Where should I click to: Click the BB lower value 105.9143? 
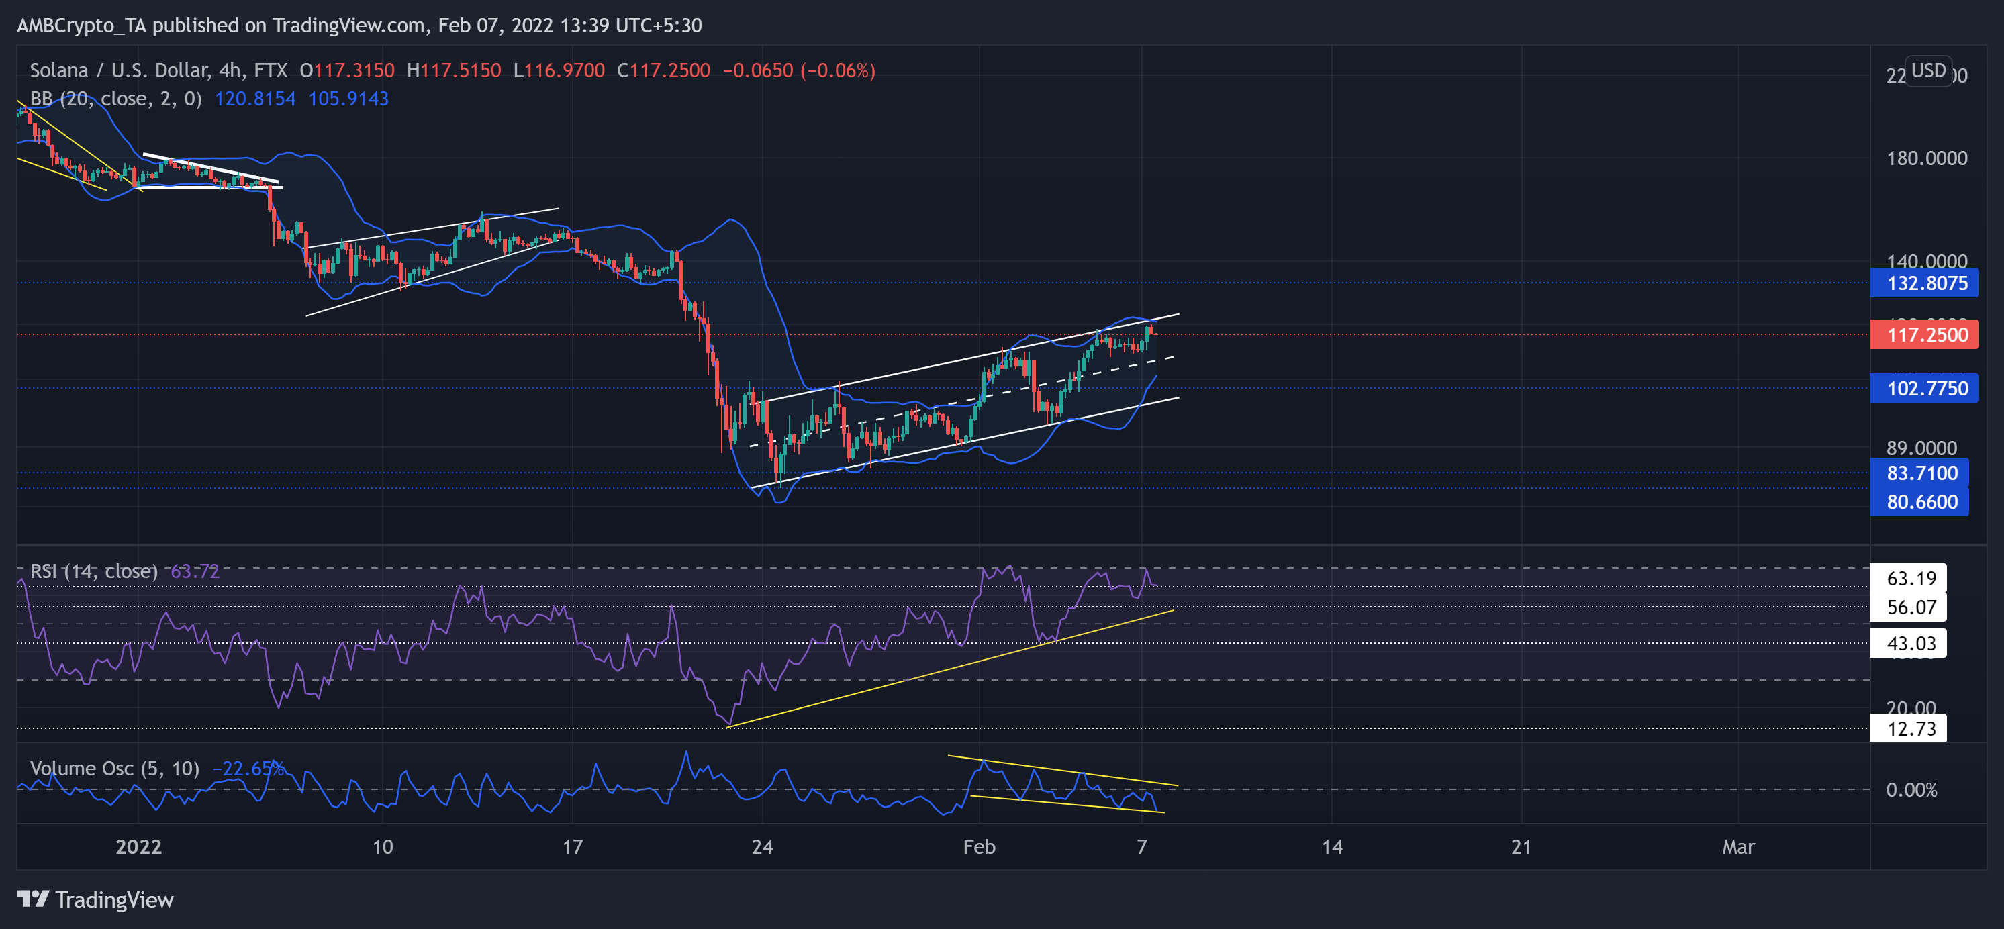click(348, 99)
